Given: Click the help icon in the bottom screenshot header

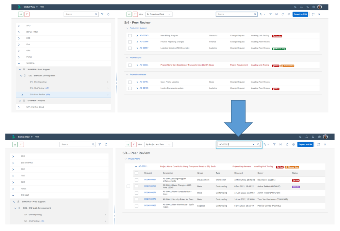Looking at the screenshot, I should click(x=319, y=137).
